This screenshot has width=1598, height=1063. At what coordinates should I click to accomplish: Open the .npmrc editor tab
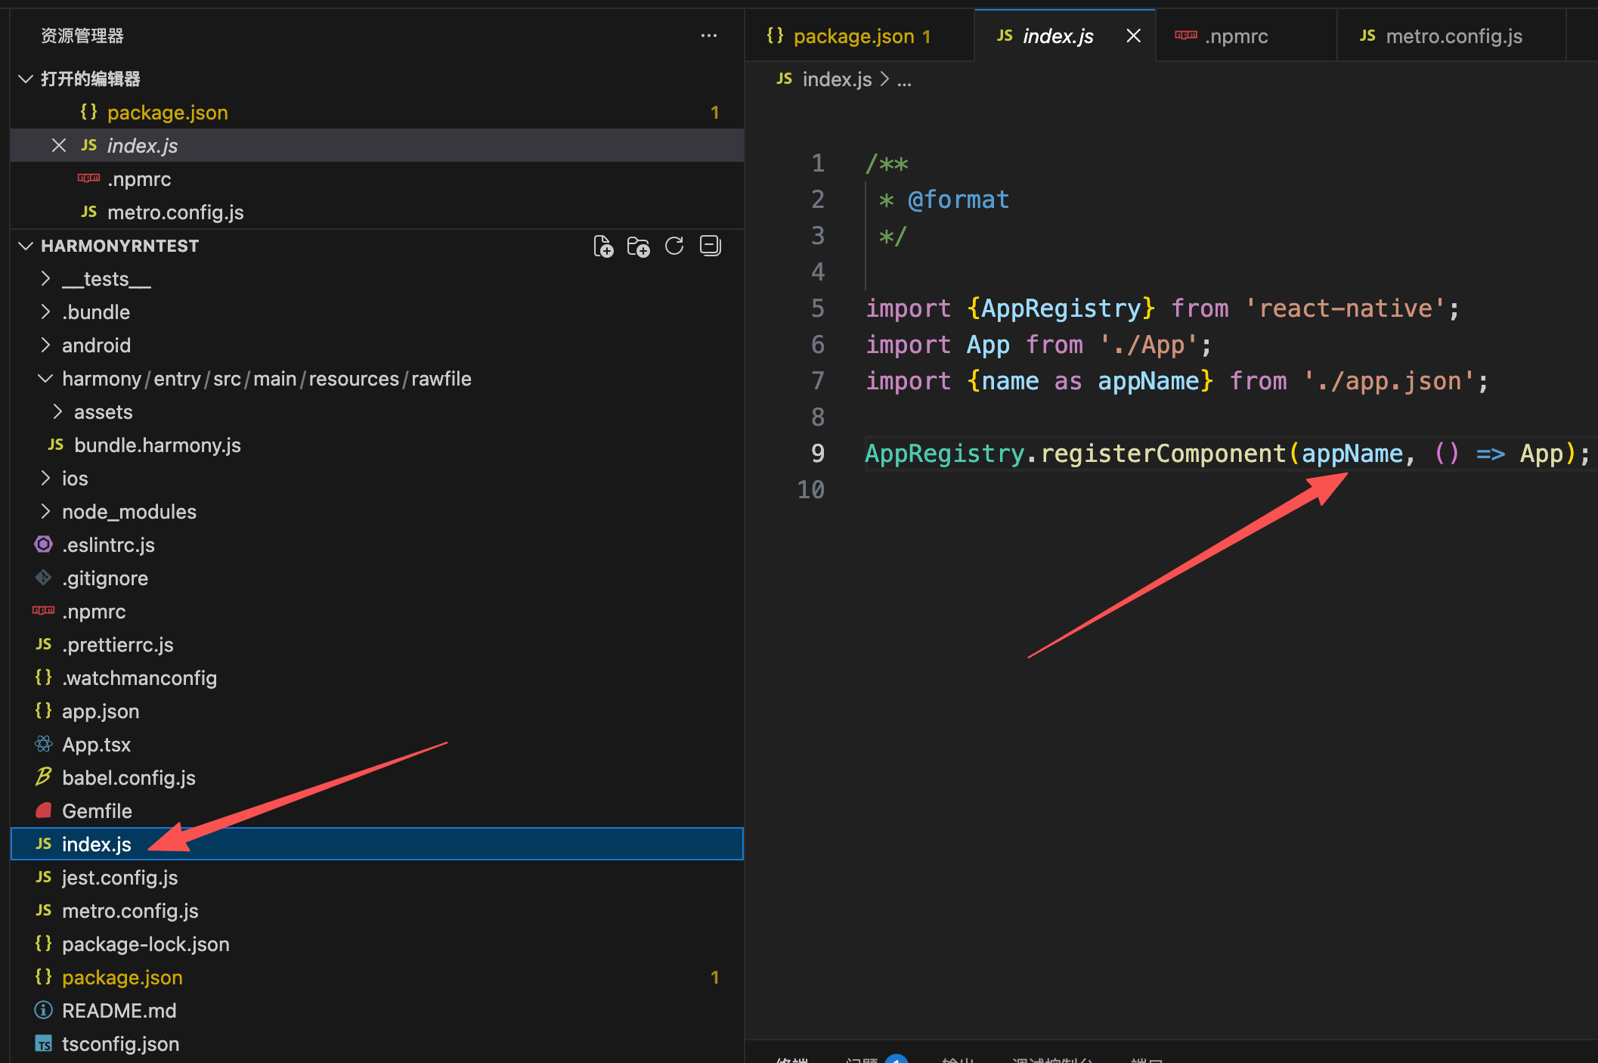coord(1236,36)
